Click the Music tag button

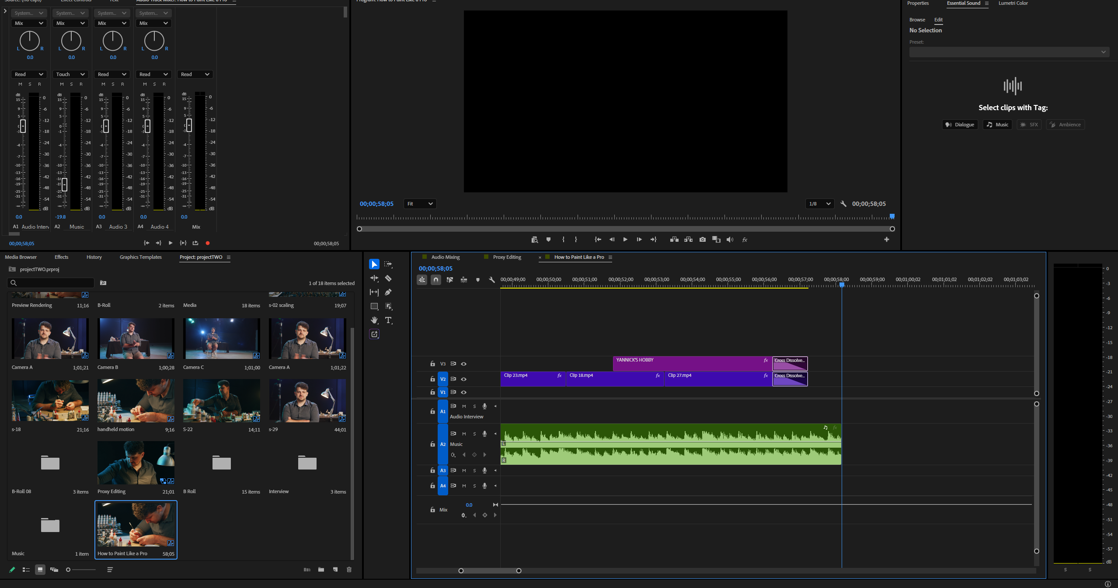[x=997, y=125]
